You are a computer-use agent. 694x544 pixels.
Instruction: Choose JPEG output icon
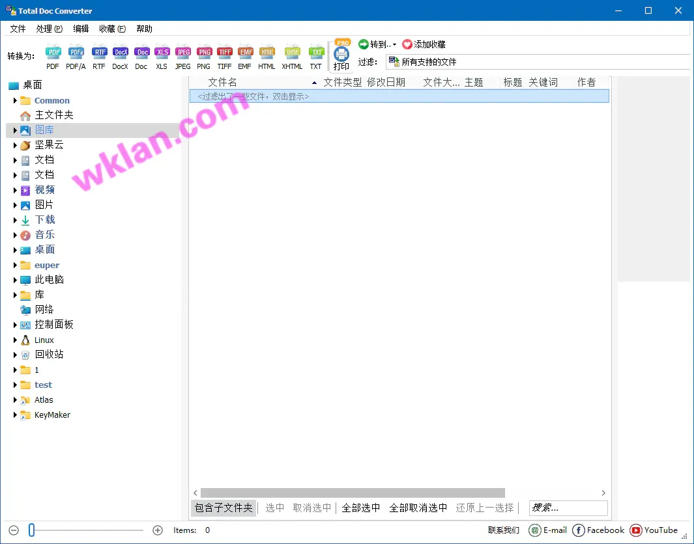[183, 52]
